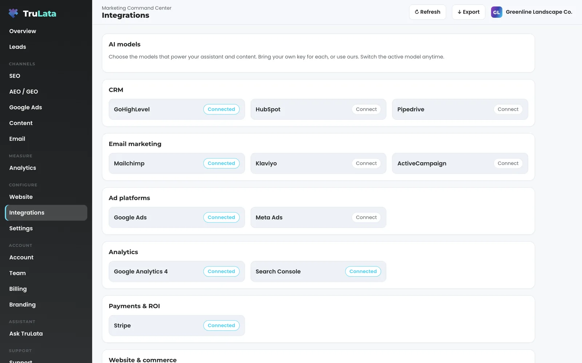Click the ActiveCampaign card label
The image size is (582, 363).
point(422,163)
